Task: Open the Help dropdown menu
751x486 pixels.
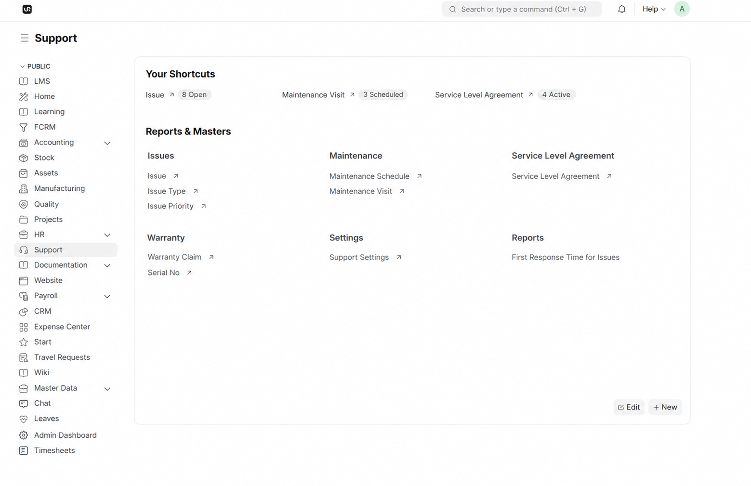Action: pyautogui.click(x=654, y=9)
